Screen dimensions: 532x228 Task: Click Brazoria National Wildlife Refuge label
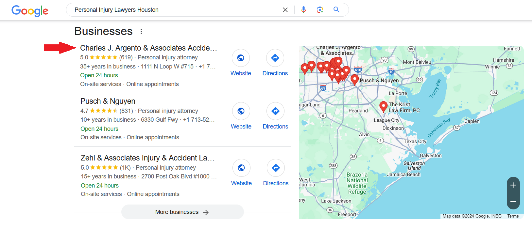pyautogui.click(x=357, y=183)
